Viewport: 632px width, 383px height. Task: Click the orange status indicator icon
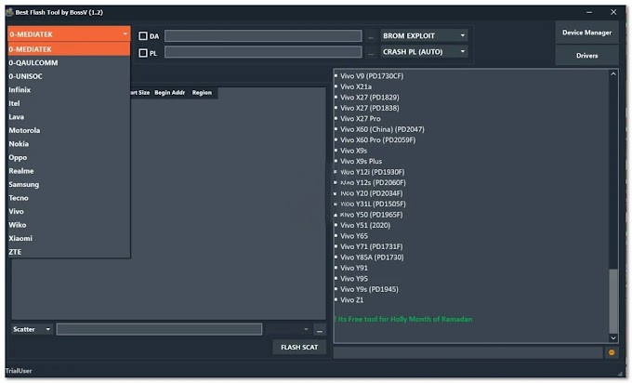click(x=612, y=352)
